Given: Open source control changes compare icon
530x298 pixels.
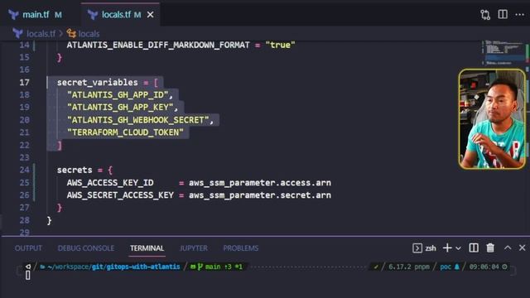Looking at the screenshot, I should (x=485, y=15).
